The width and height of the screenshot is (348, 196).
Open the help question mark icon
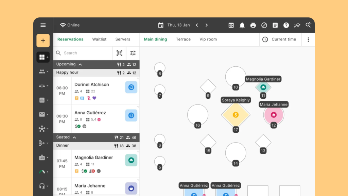[x=286, y=25]
